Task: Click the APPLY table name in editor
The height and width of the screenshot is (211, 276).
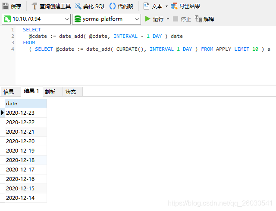Action: pos(223,49)
